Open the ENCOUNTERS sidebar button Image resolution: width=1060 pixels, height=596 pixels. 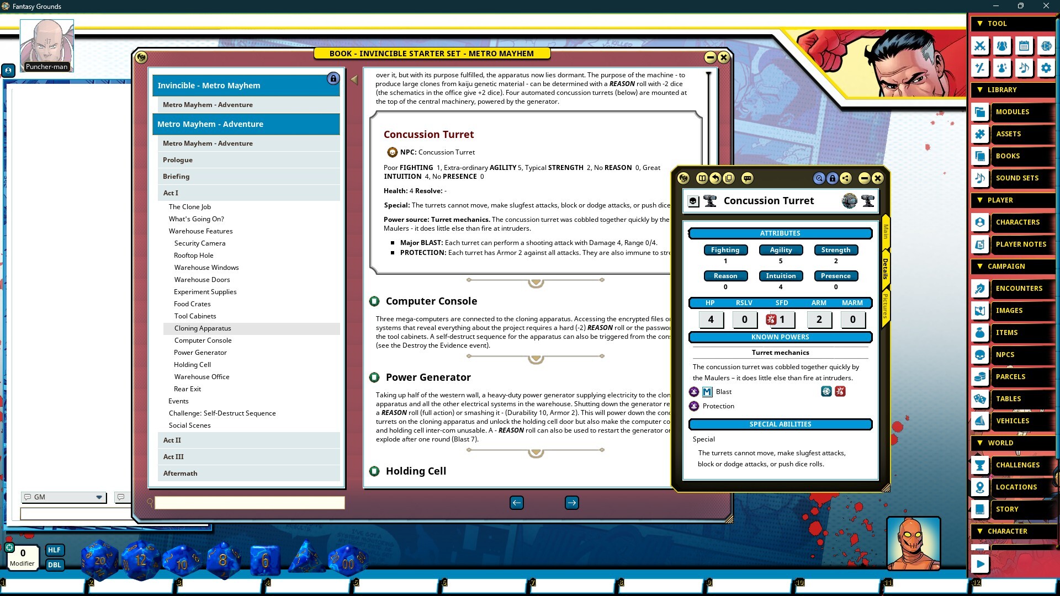pos(1014,289)
